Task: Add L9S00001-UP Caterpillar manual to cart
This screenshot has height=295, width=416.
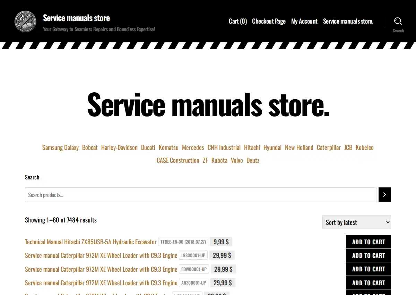Action: coord(369,255)
